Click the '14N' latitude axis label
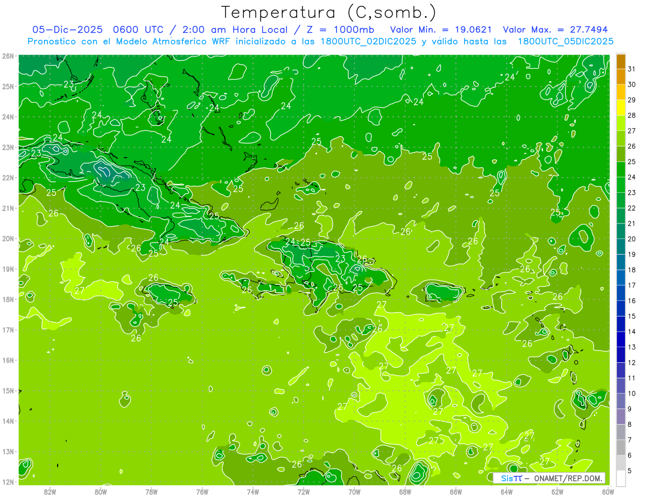The width and height of the screenshot is (646, 499). (x=8, y=421)
